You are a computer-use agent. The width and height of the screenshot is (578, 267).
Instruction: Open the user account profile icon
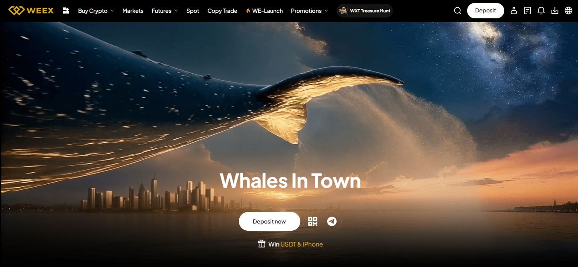point(514,11)
